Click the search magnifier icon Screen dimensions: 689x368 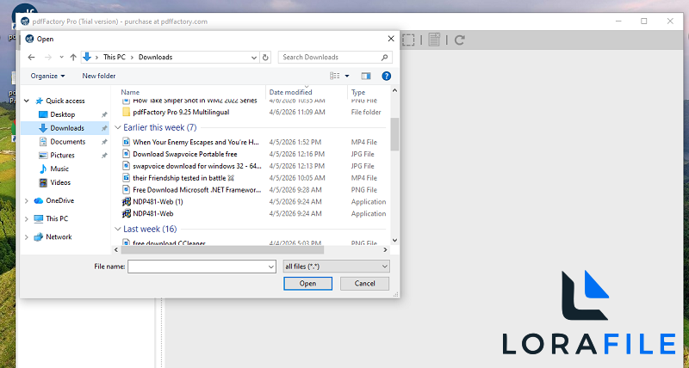384,57
